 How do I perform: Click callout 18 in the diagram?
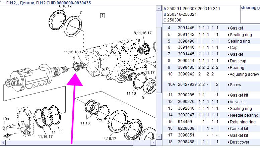pyautogui.click(x=138, y=41)
